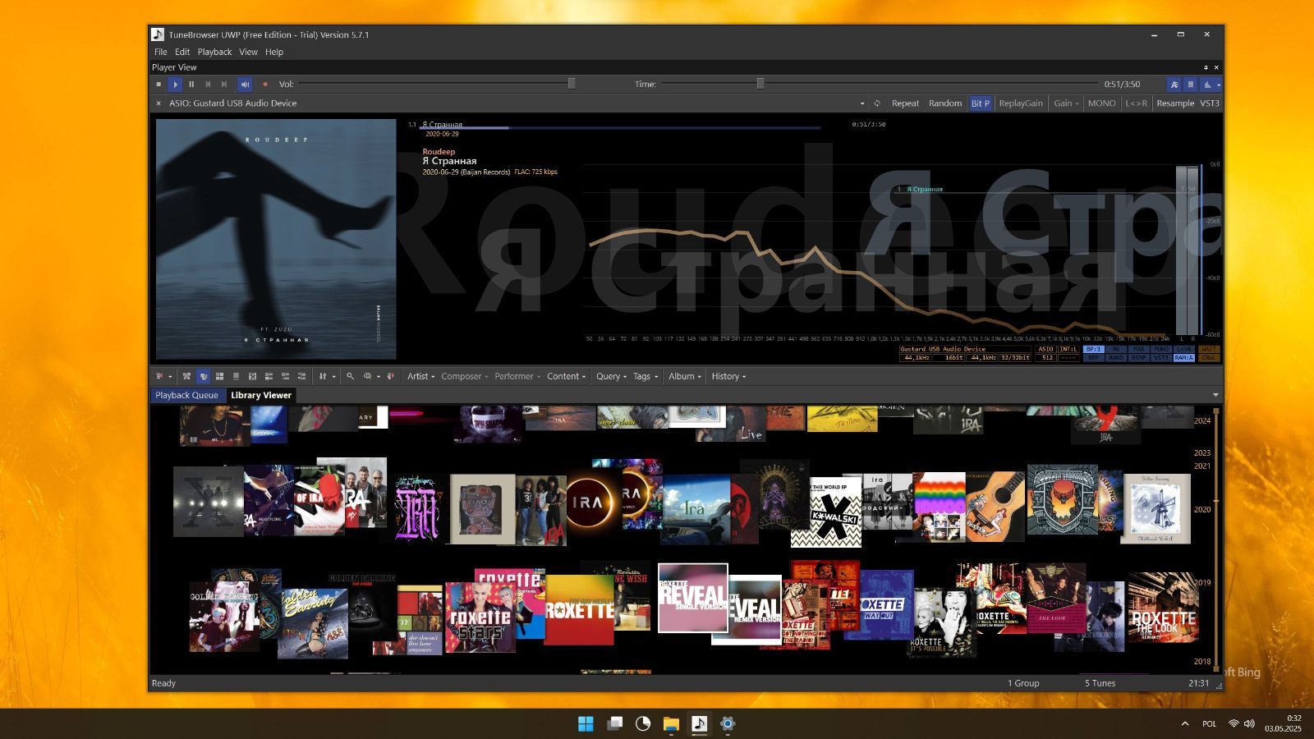Skip to the next track
The width and height of the screenshot is (1314, 739).
click(224, 84)
